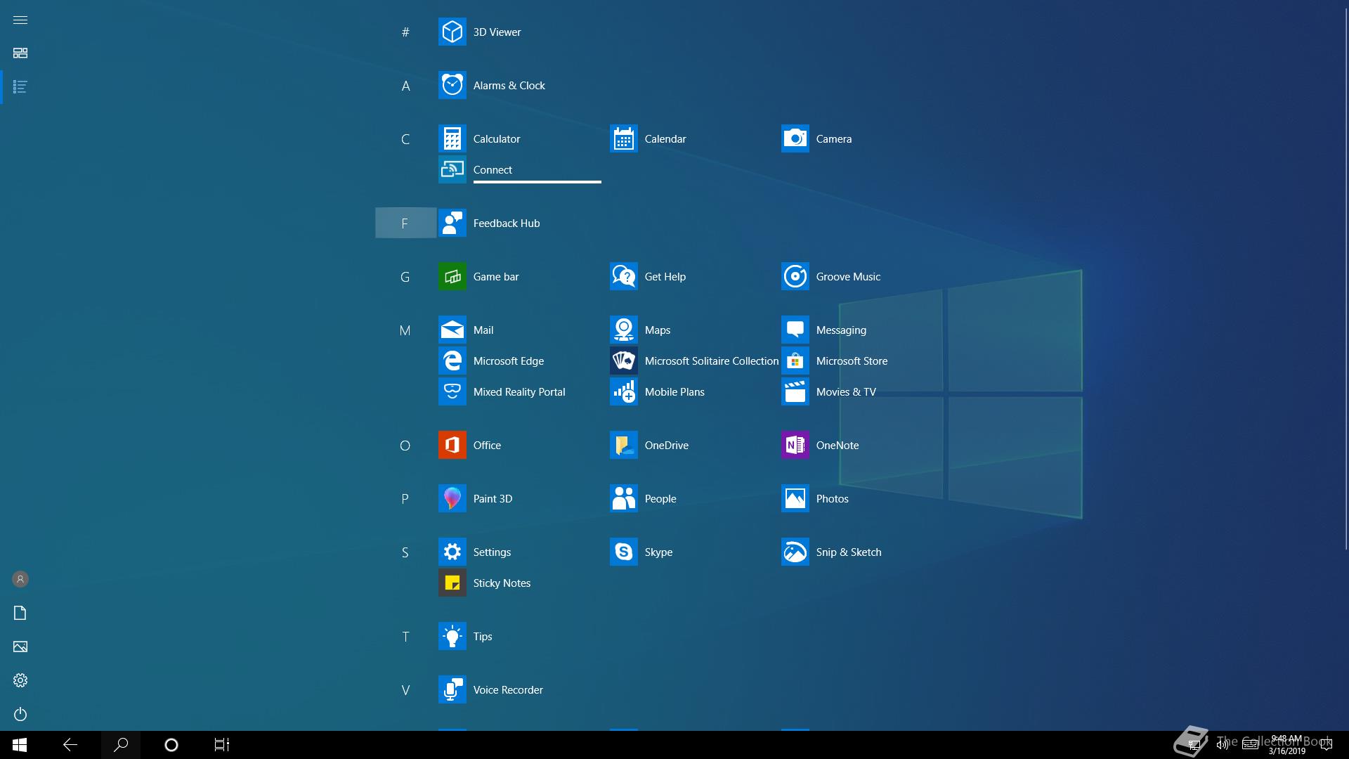The height and width of the screenshot is (759, 1349).
Task: Select the P letter group header
Action: click(x=405, y=499)
